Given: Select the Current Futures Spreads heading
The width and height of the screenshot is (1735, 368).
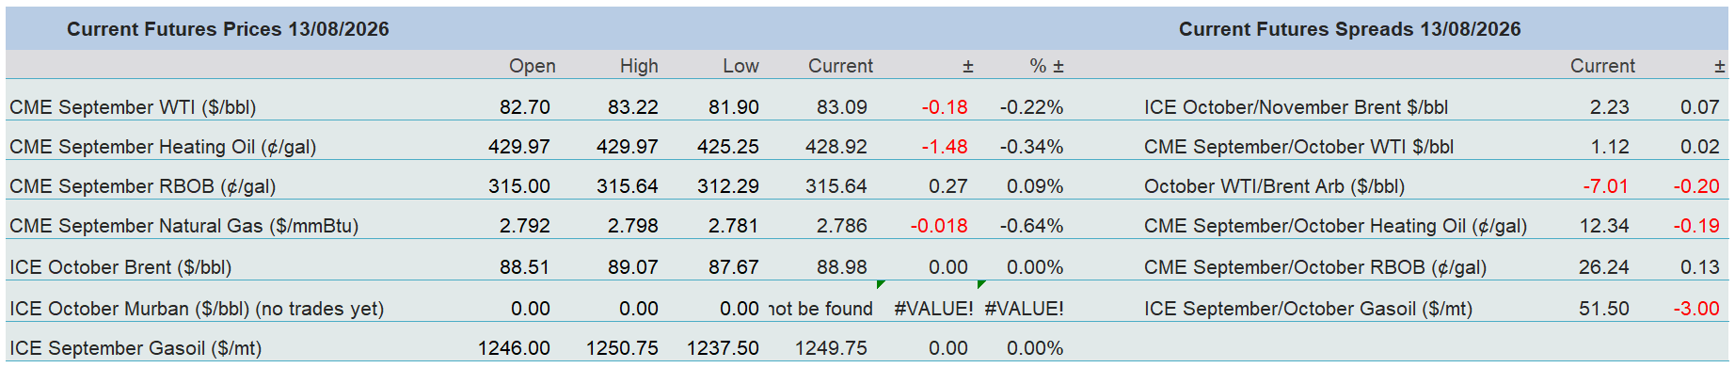Looking at the screenshot, I should point(1349,29).
